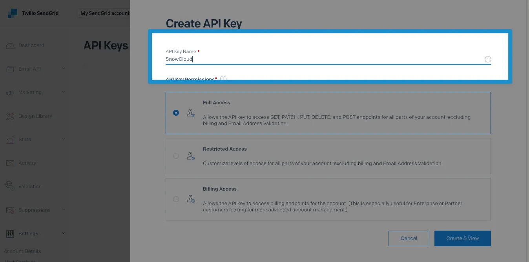The width and height of the screenshot is (529, 262).
Task: Click the Dashboard gauge icon
Action: [11, 46]
